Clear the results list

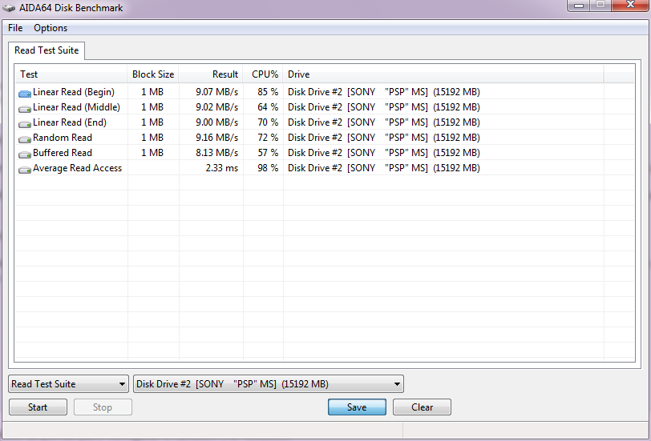[422, 407]
